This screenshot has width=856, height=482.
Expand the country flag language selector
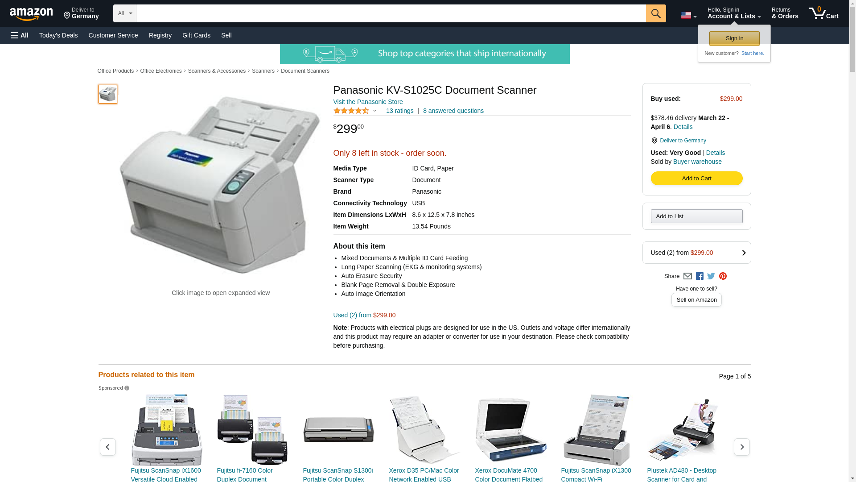689,15
